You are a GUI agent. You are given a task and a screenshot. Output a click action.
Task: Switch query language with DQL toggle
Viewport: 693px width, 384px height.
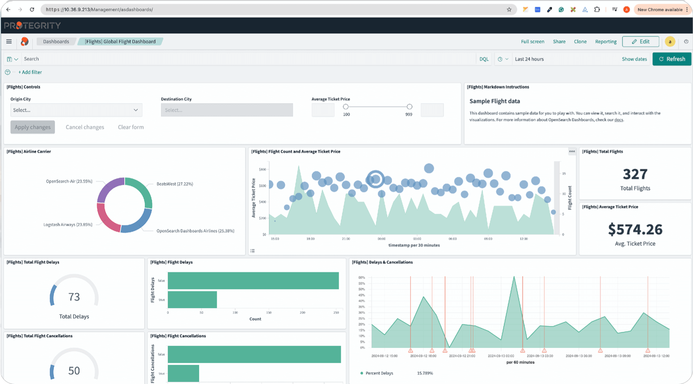[484, 59]
